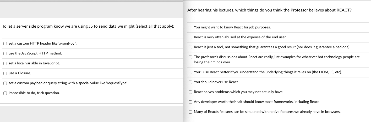Click the 'You should never use React.' label
Image resolution: width=371 pixels, height=122 pixels.
pos(216,82)
